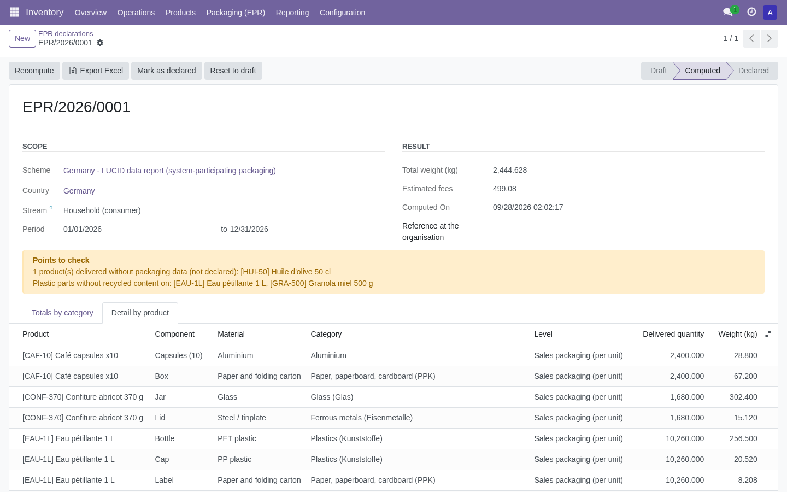
Task: Open the Confiture abricot Jar row
Action: [393, 397]
